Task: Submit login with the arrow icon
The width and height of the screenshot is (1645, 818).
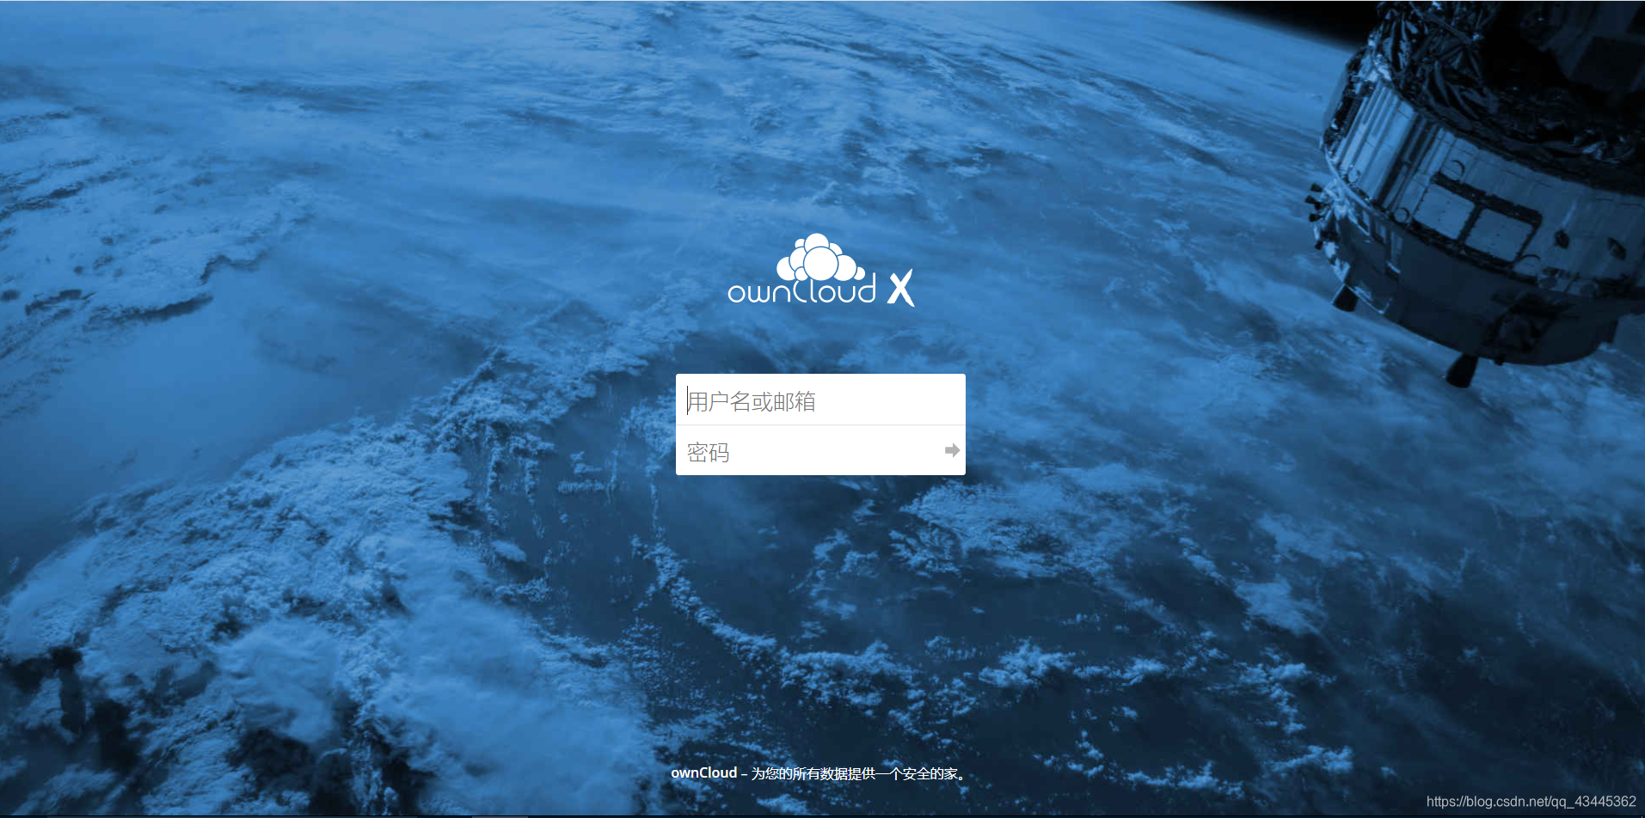Action: (952, 450)
